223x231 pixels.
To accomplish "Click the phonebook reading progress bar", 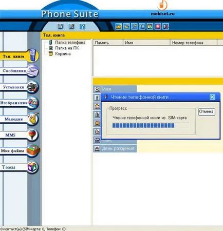I will 151,125.
